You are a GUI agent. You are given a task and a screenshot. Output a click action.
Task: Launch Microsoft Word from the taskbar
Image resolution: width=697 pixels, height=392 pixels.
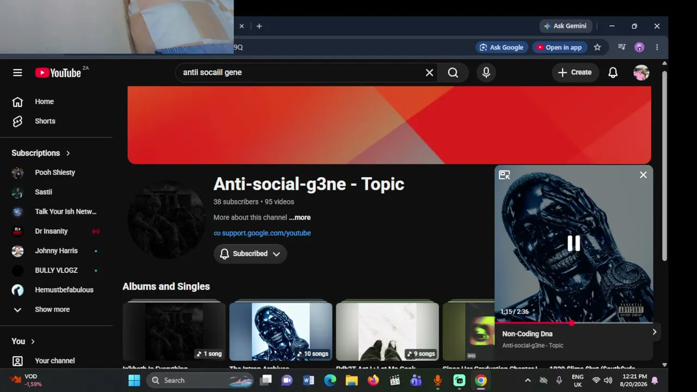coord(308,381)
